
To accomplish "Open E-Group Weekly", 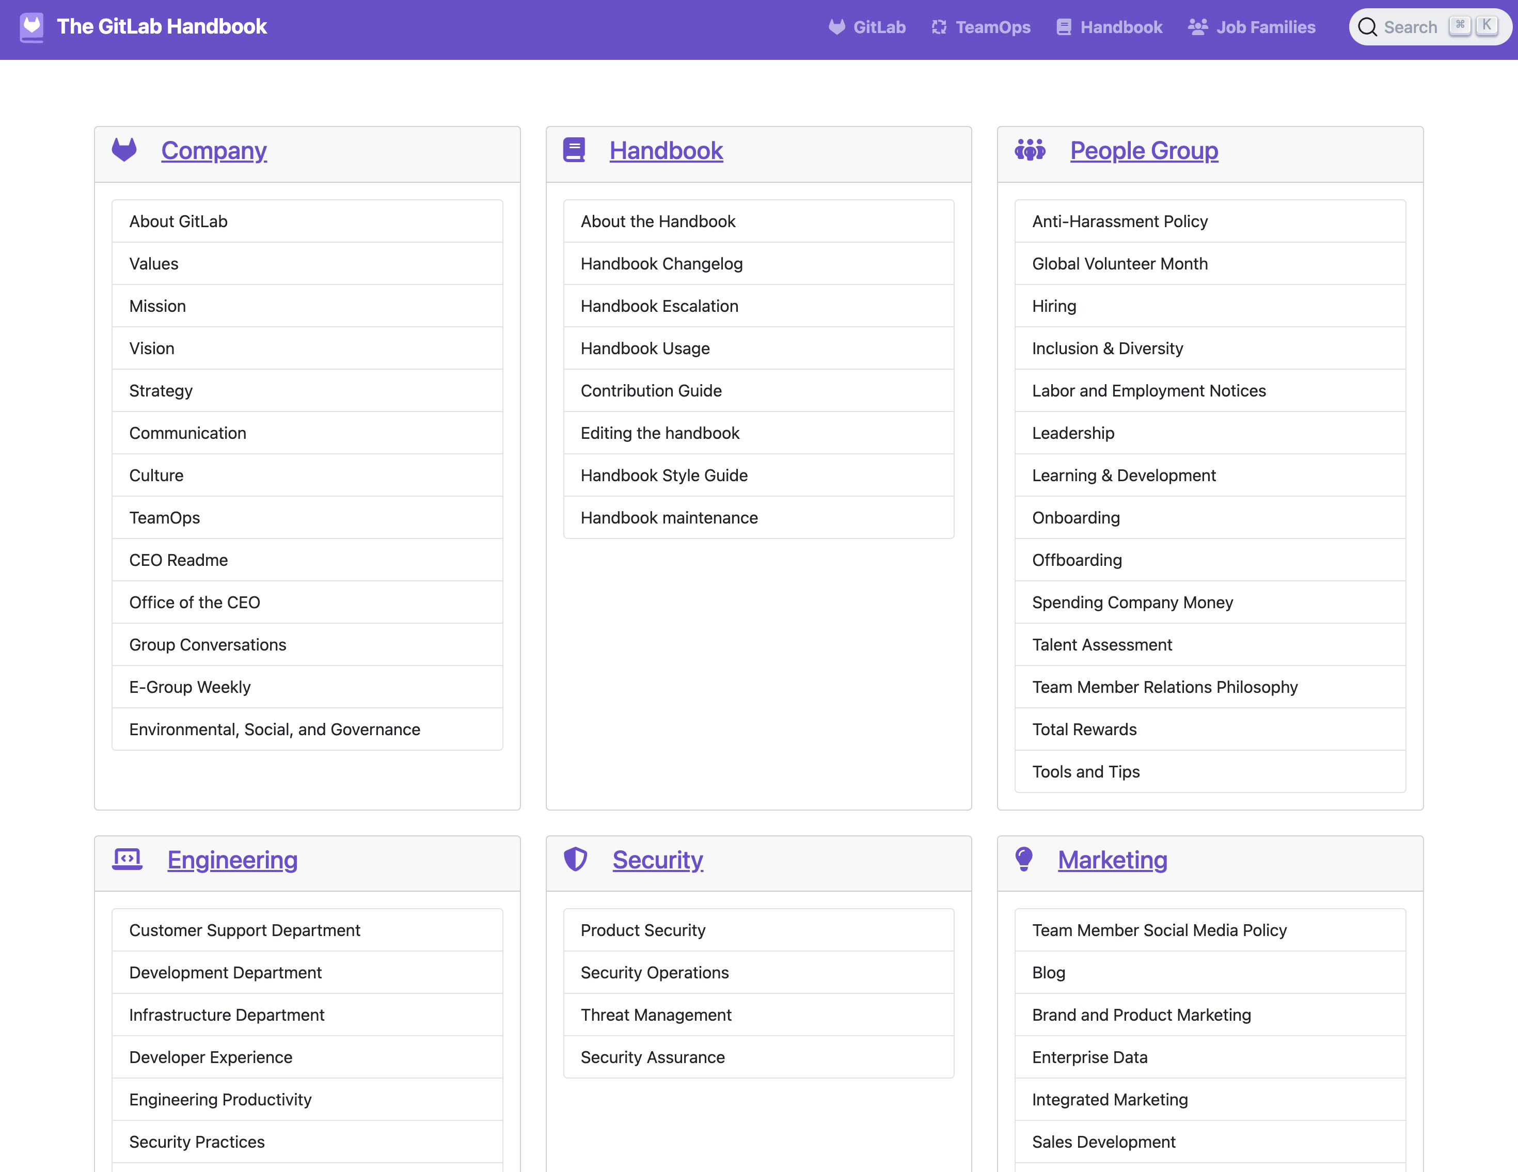I will (307, 688).
